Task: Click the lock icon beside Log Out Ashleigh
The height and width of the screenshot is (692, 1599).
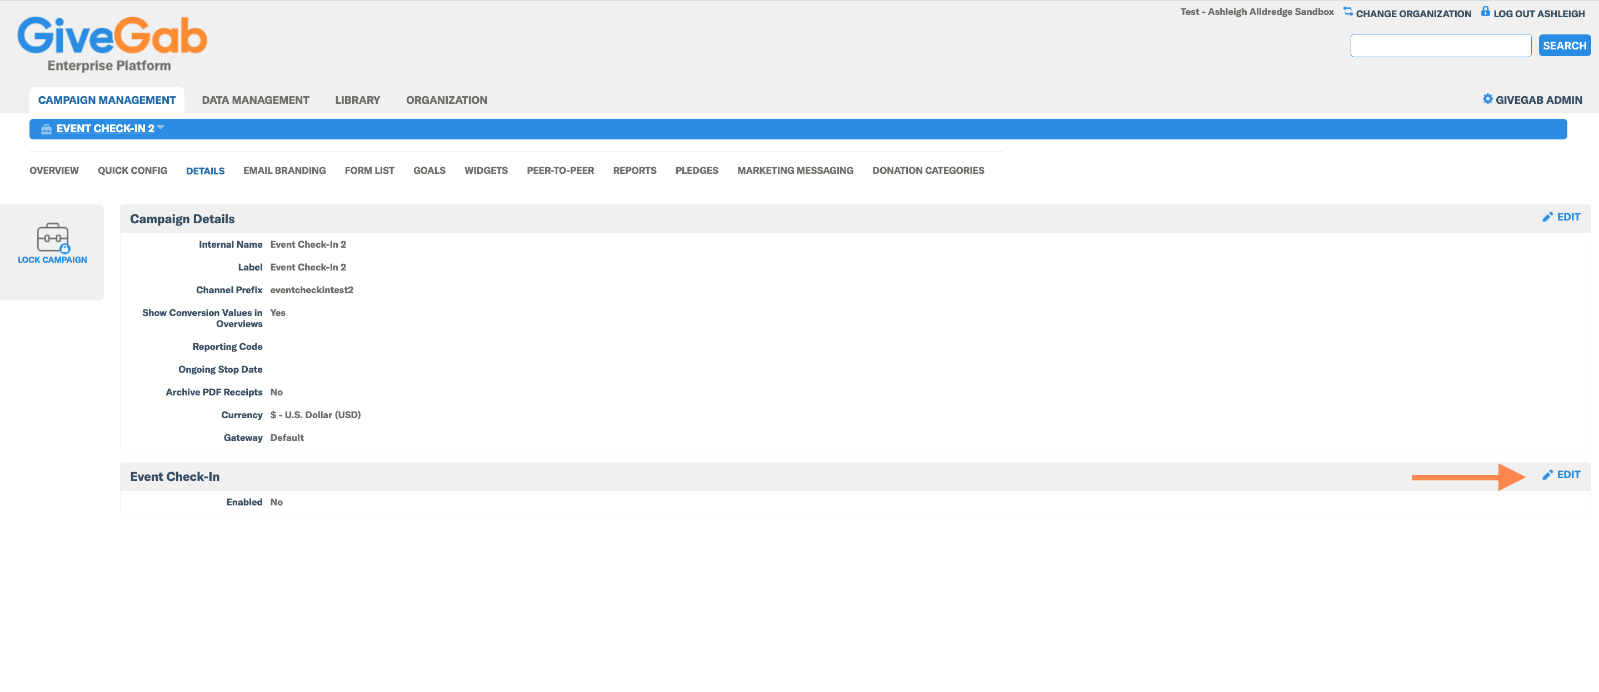Action: click(1485, 12)
